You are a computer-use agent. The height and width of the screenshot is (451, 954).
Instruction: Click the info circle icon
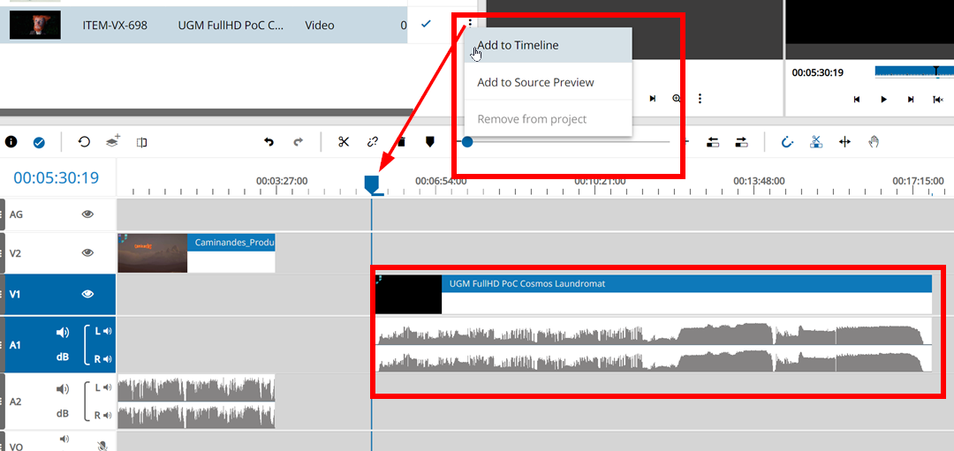tap(11, 141)
